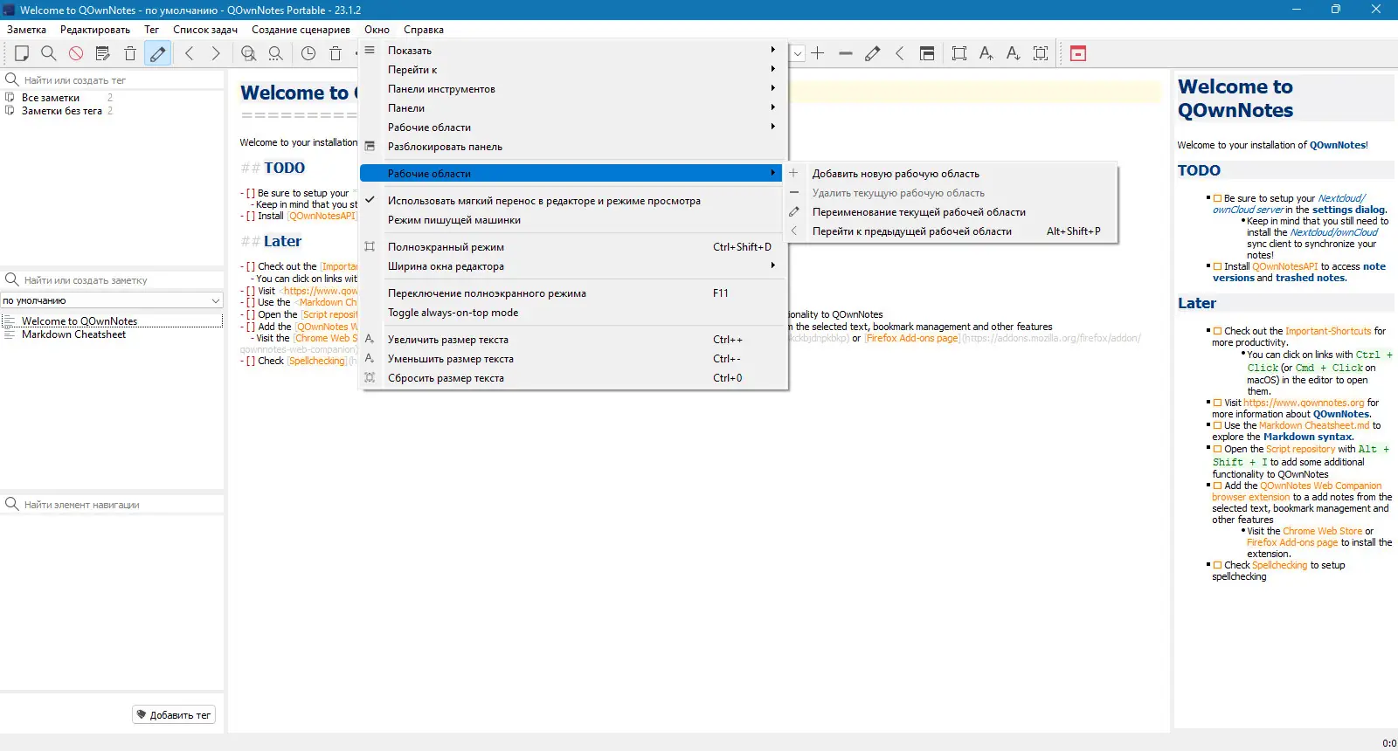Viewport: 1398px width, 751px height.
Task: Click the reset text size frame icon
Action: [x=1041, y=53]
